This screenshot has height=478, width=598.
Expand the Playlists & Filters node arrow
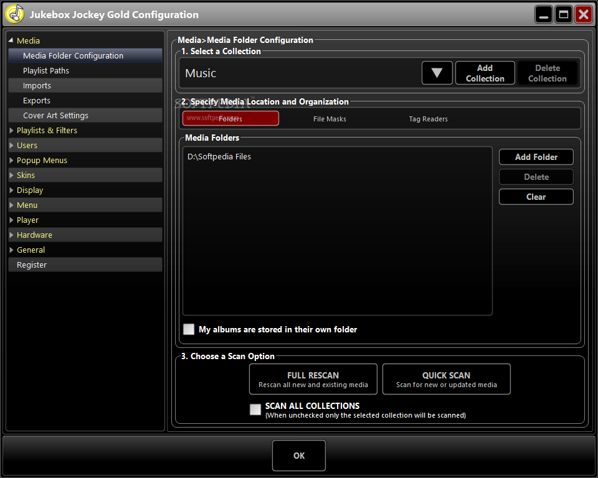click(11, 130)
